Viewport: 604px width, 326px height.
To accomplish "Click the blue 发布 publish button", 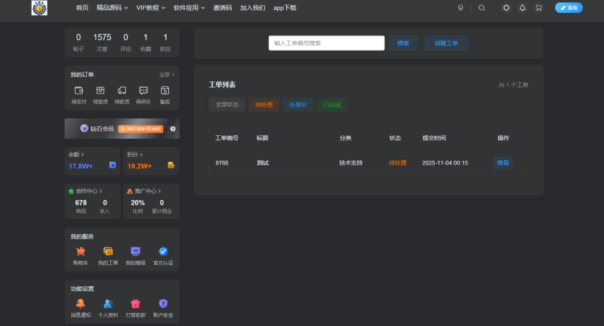I will (569, 8).
